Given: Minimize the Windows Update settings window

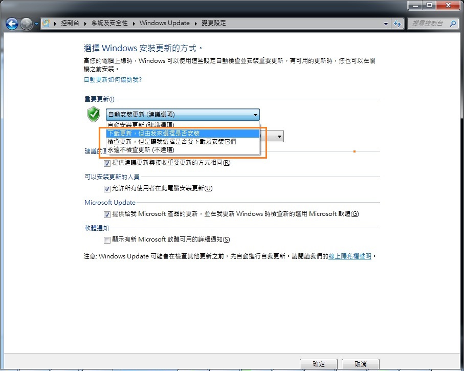Looking at the screenshot, I should pos(415,5).
